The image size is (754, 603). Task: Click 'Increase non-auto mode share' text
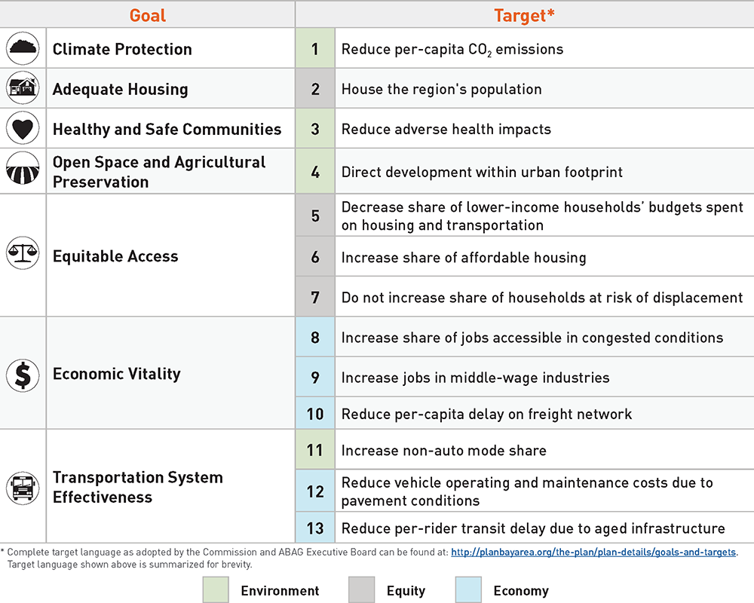tap(444, 450)
